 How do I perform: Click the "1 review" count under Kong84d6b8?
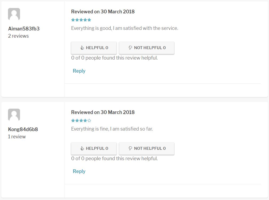(x=17, y=136)
